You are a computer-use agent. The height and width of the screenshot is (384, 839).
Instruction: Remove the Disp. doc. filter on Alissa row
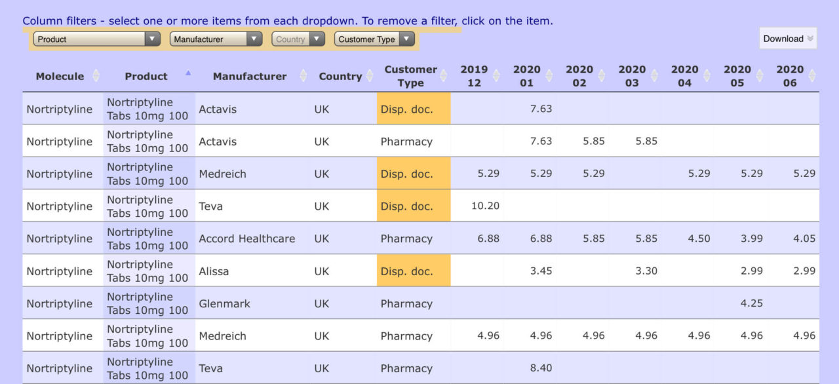click(413, 270)
